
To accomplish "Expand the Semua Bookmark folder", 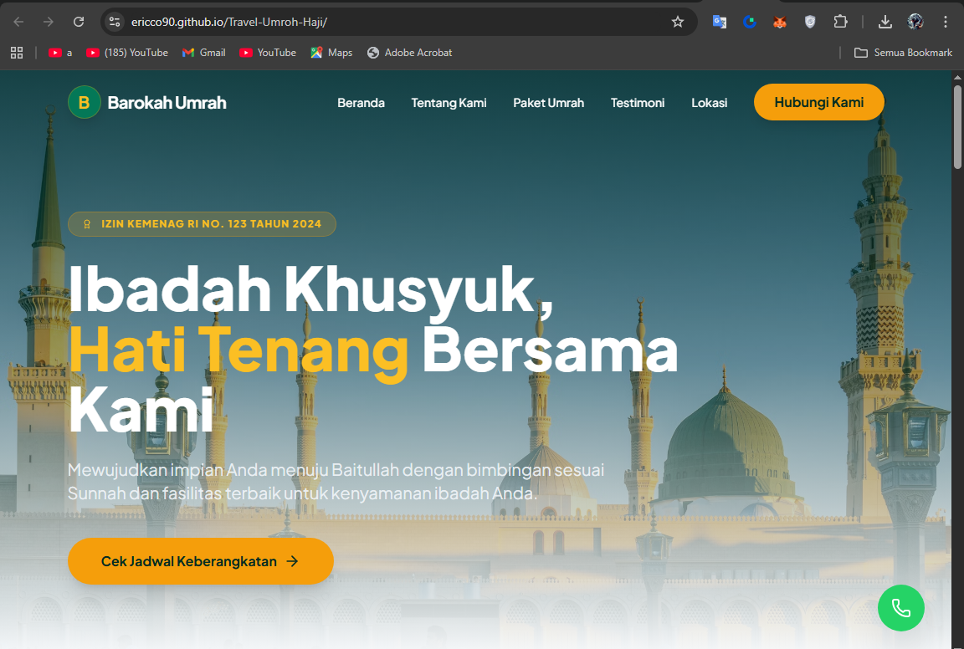I will point(903,52).
